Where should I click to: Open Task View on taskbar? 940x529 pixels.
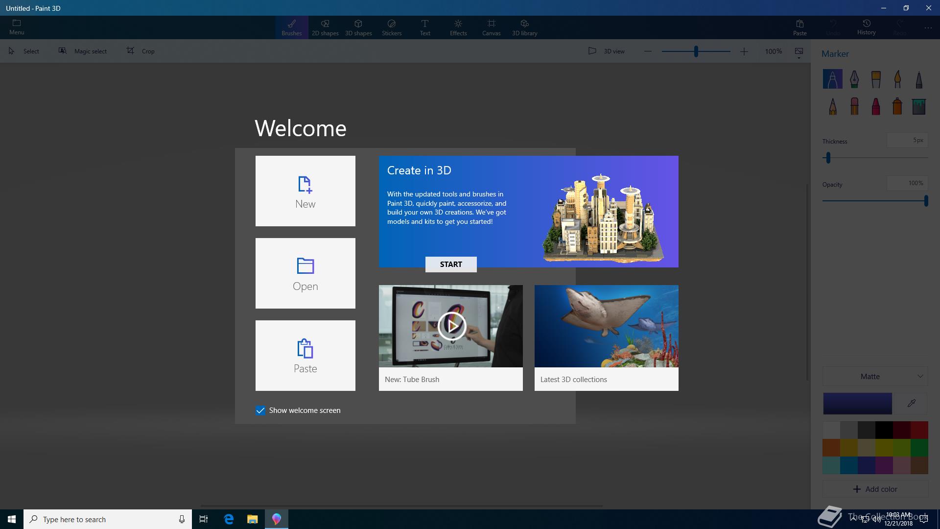click(204, 519)
